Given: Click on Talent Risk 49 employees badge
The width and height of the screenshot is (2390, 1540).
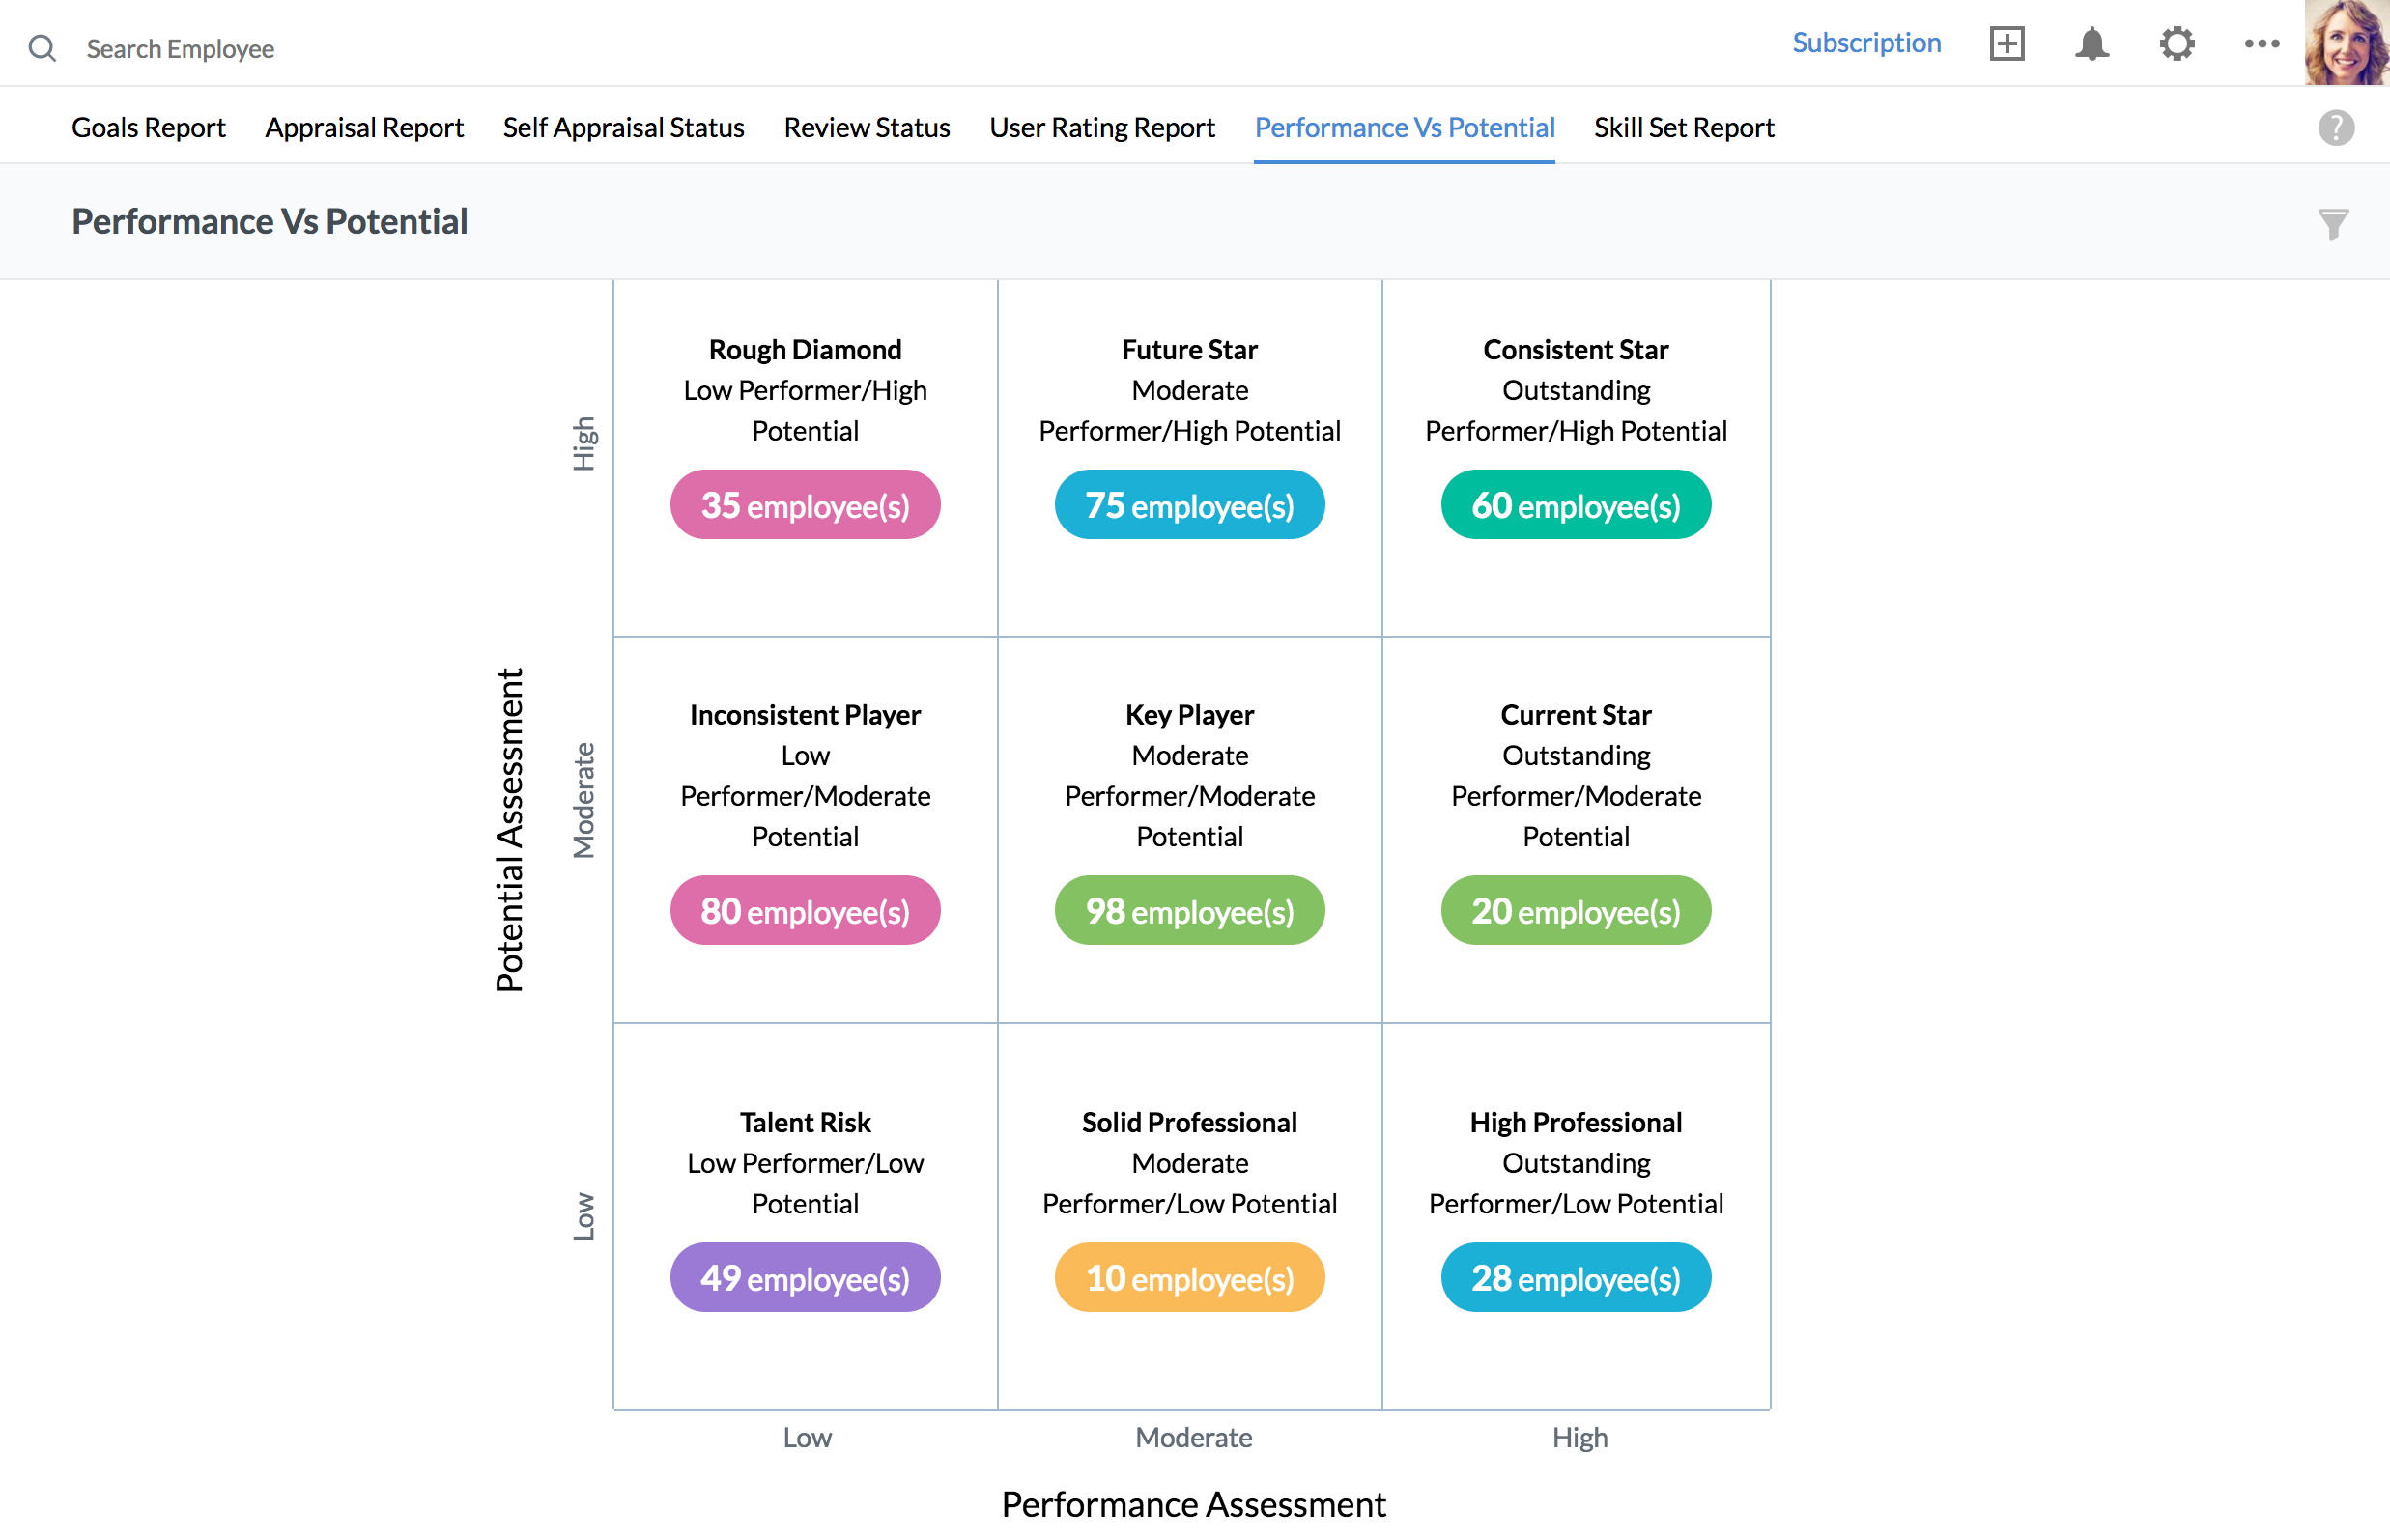Looking at the screenshot, I should 805,1277.
